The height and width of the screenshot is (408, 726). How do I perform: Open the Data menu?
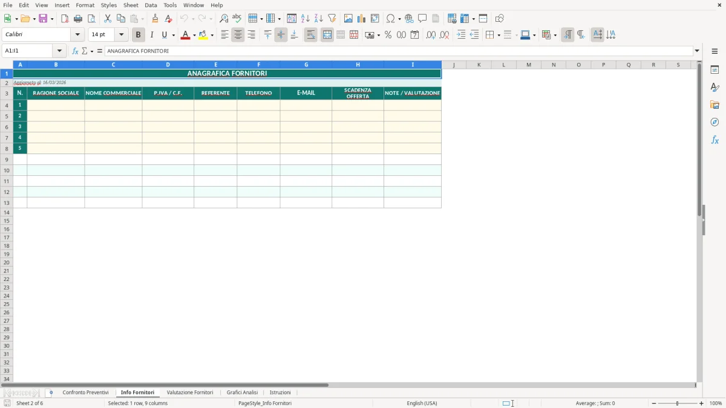pos(151,5)
